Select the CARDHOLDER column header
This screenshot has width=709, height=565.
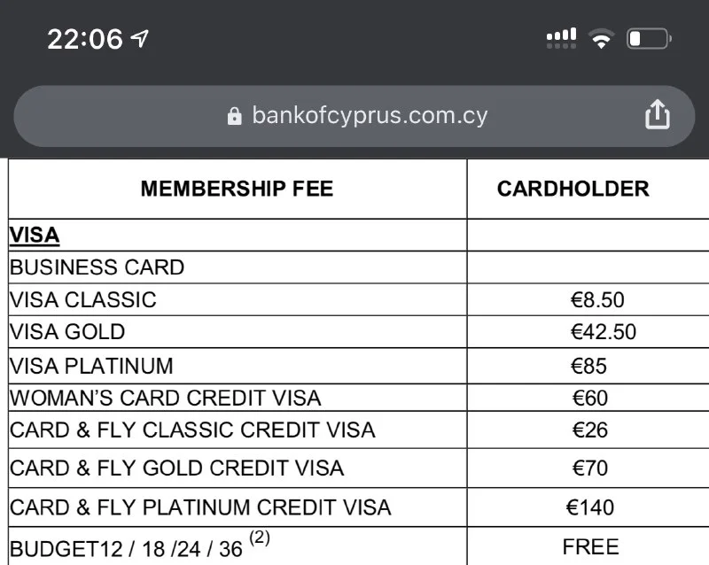click(573, 189)
